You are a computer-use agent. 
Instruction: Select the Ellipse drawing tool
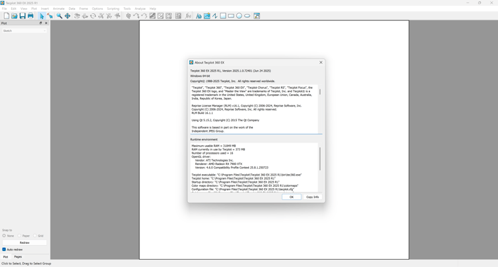(247, 16)
